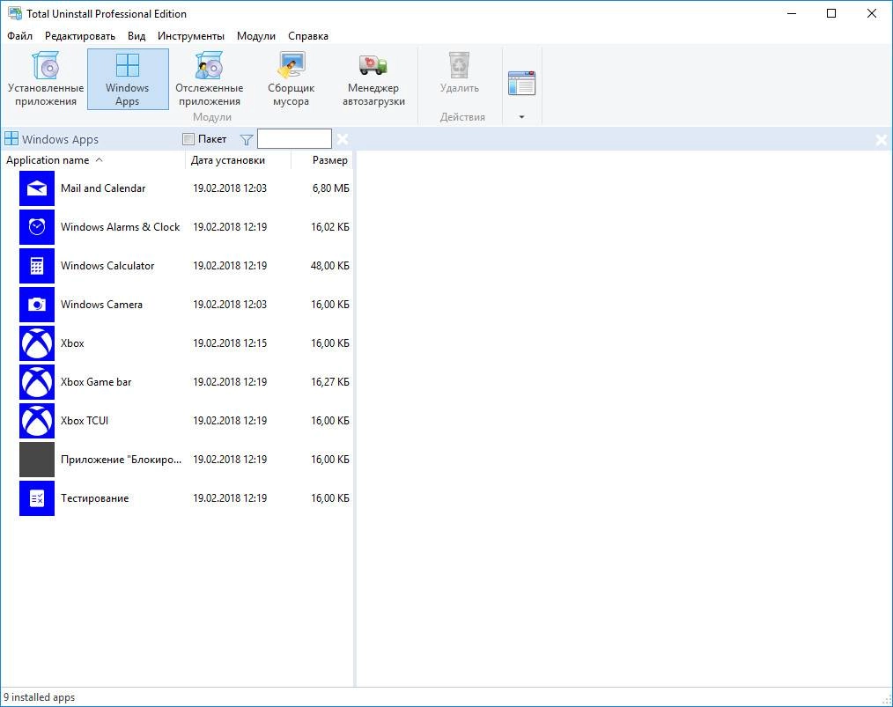The width and height of the screenshot is (893, 707).
Task: Click the layout view icon in ribbon
Action: [x=521, y=83]
